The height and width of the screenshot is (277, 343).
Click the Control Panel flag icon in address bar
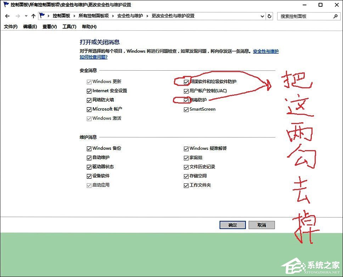point(42,16)
